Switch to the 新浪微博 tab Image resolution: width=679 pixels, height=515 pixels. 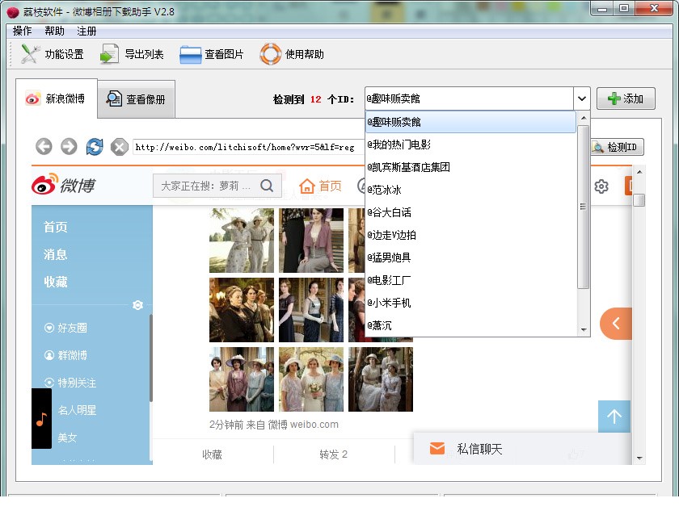point(57,98)
